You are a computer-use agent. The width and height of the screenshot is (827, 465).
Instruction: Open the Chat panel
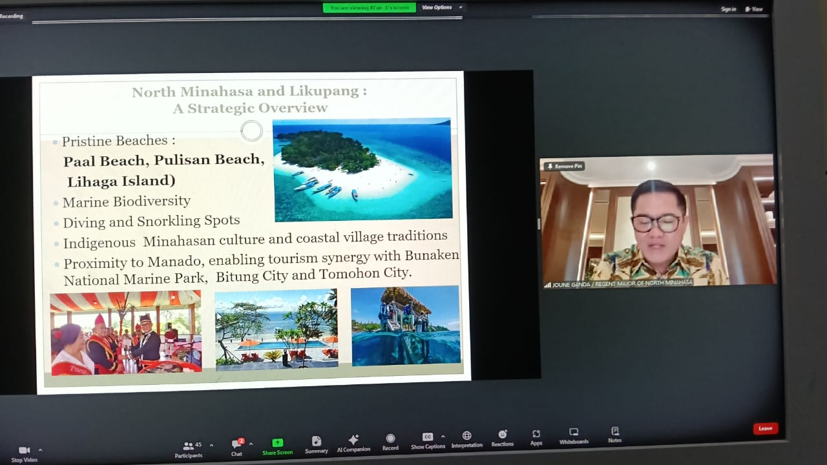pos(236,445)
